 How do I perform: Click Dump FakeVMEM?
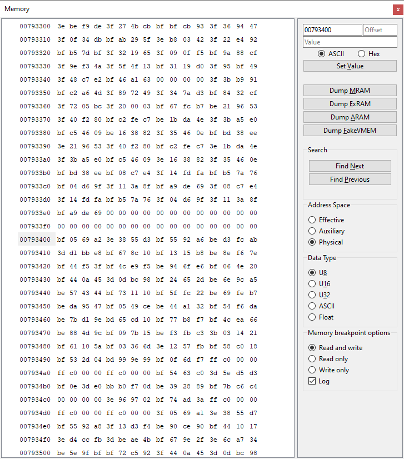coord(350,130)
